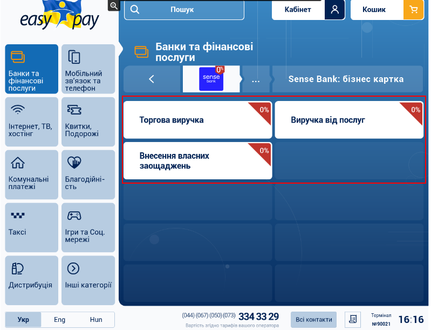The width and height of the screenshot is (431, 330).
Task: Click the search magnifying glass icon
Action: (135, 9)
